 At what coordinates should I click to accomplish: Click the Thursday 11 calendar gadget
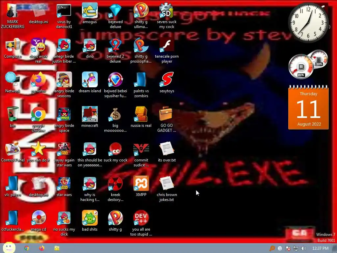click(308, 107)
